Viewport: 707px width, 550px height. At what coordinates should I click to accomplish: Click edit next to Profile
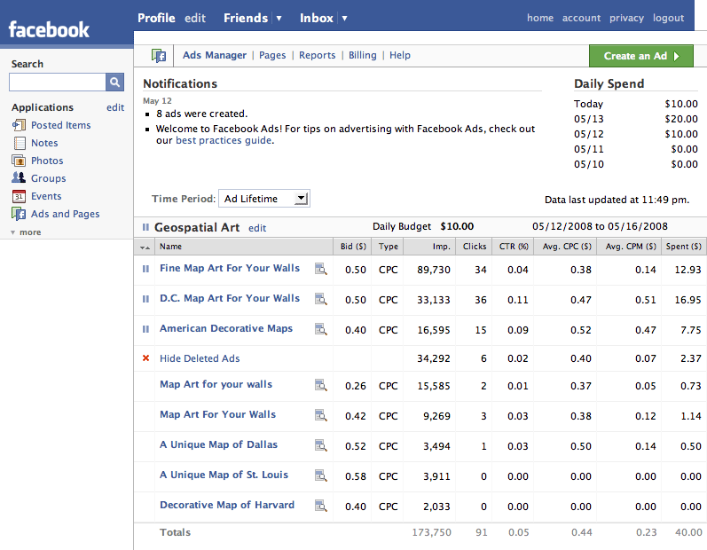click(195, 18)
